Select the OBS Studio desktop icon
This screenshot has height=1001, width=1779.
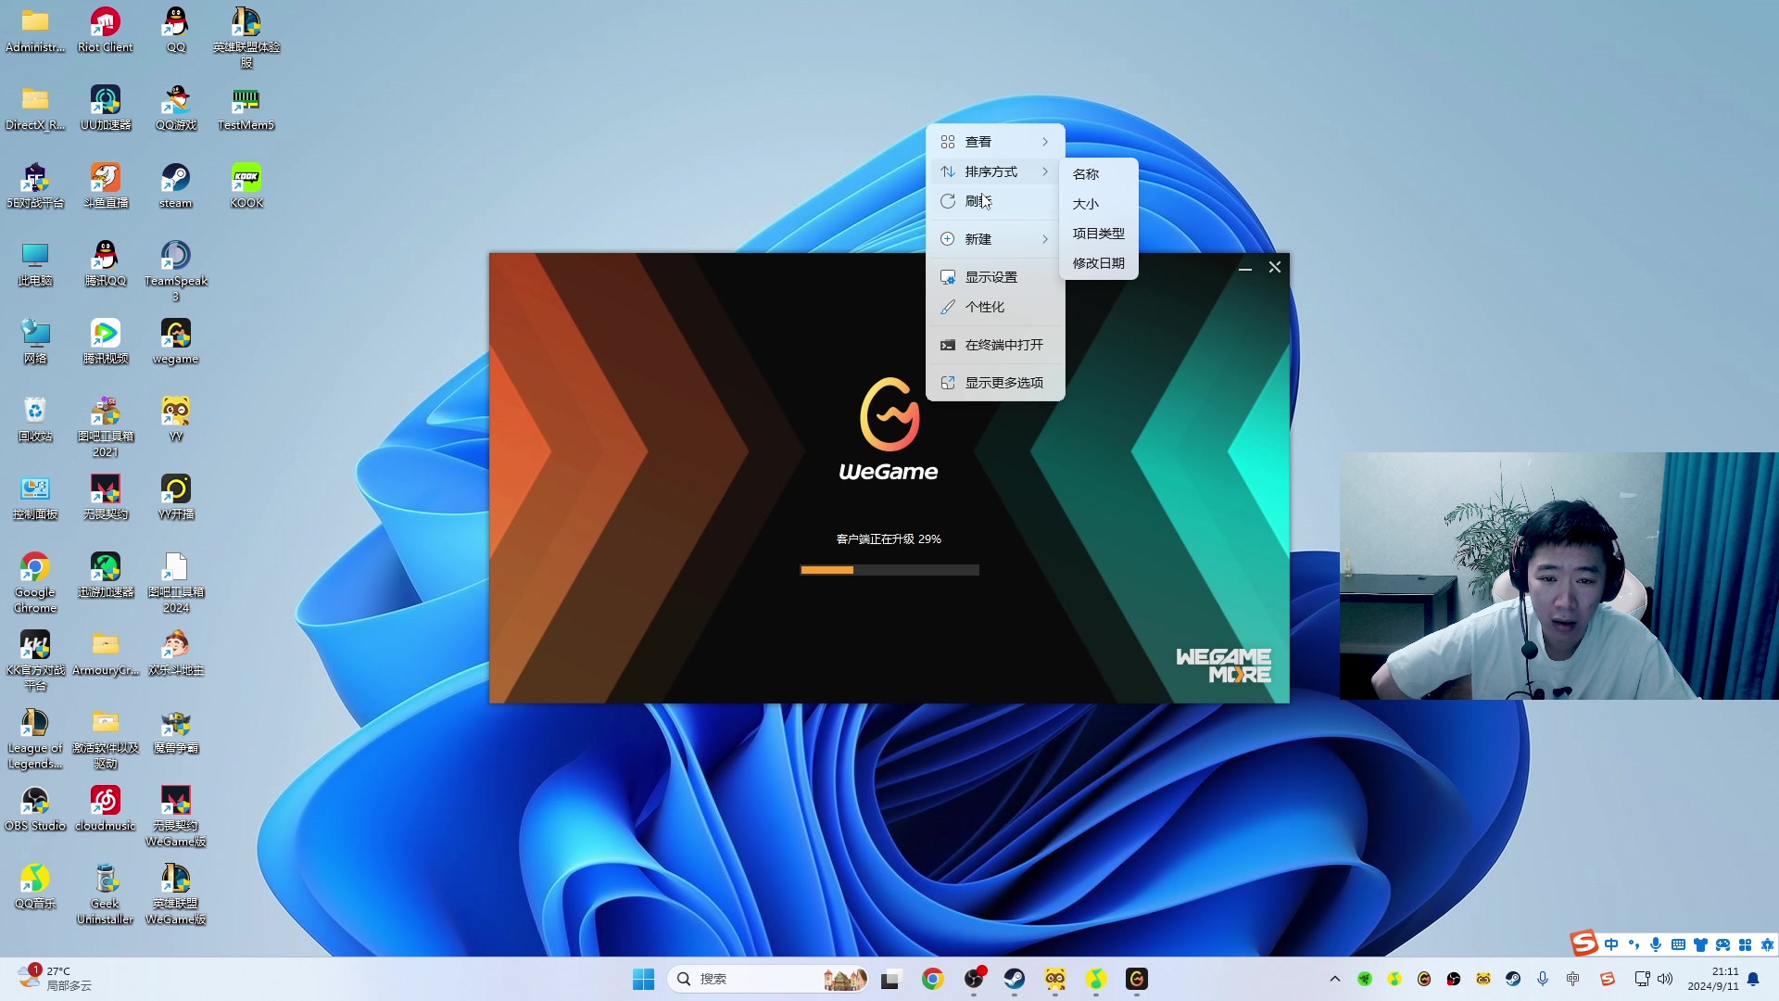click(35, 808)
